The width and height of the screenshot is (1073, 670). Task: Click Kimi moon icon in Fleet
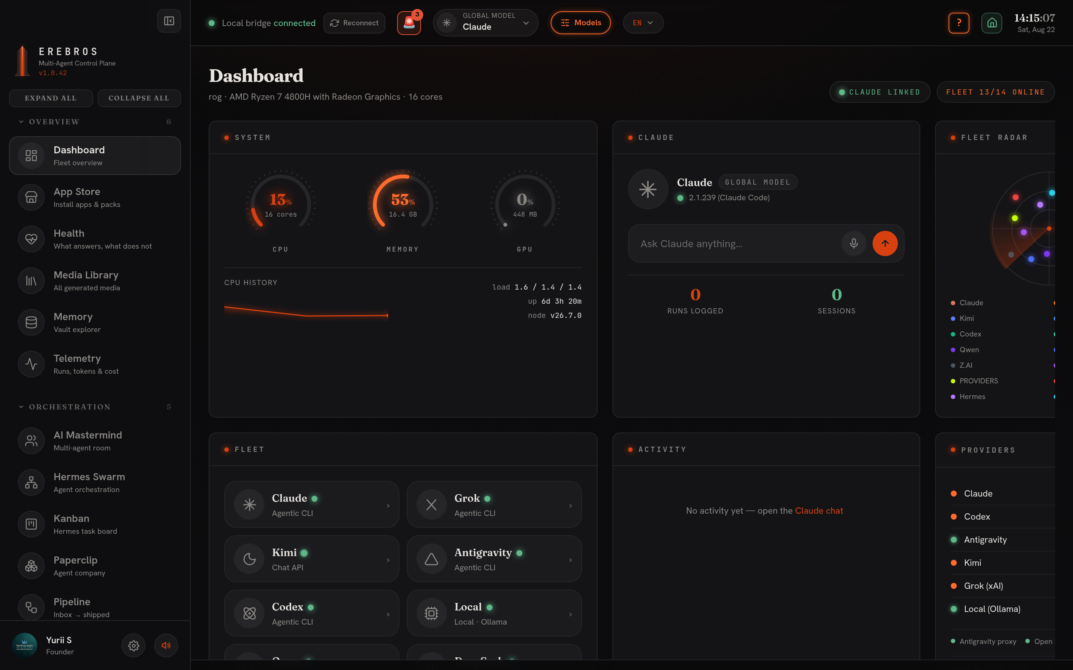coord(249,559)
